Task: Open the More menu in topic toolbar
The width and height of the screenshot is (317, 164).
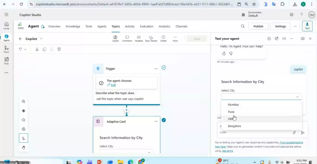Action: (x=175, y=39)
